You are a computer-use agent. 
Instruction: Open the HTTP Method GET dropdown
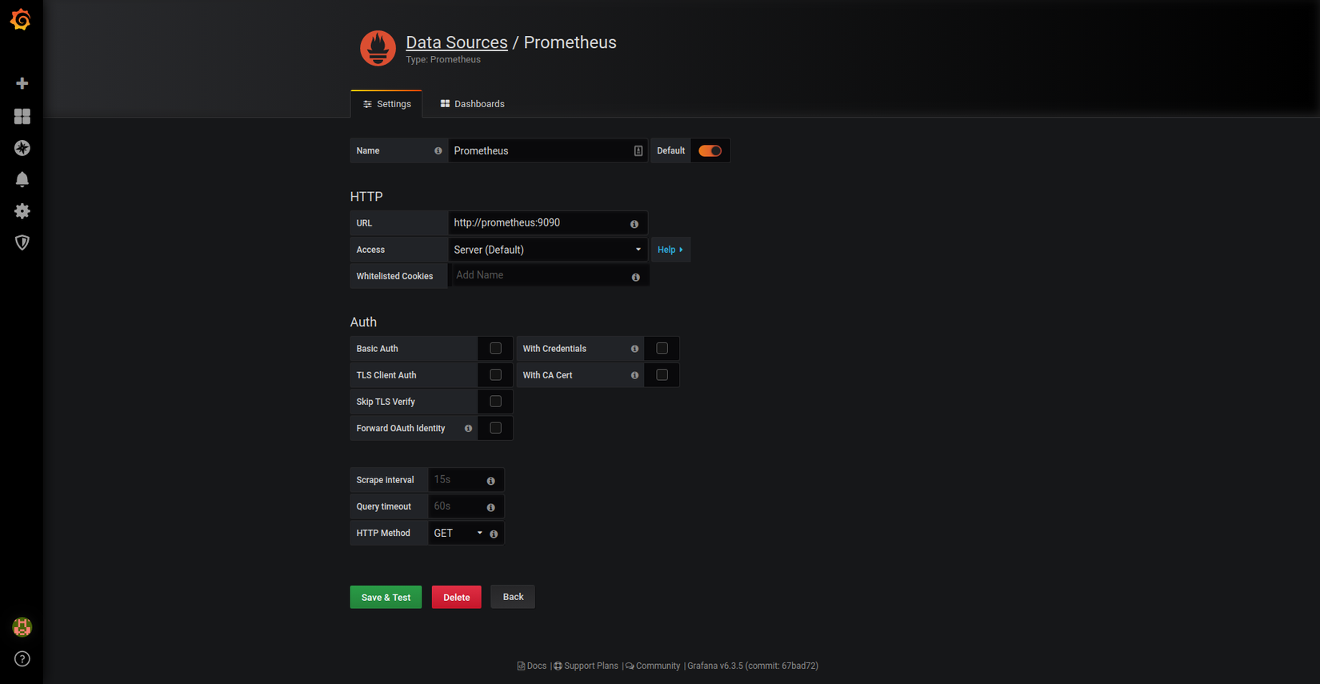click(458, 533)
